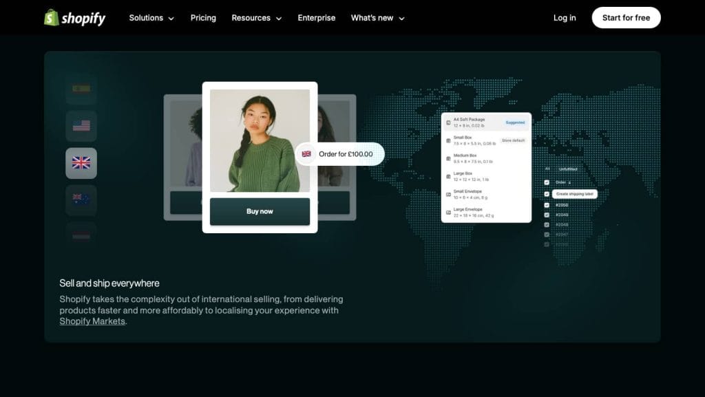This screenshot has height=397, width=705.
Task: Click the Australian flag icon
Action: coord(81,200)
